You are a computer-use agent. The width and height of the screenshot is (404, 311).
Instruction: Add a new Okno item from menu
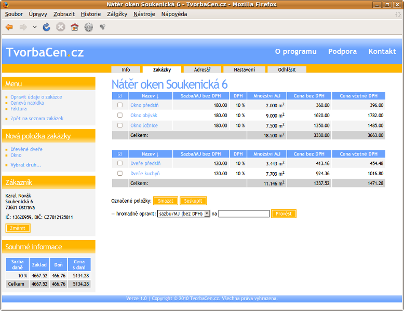click(16, 155)
